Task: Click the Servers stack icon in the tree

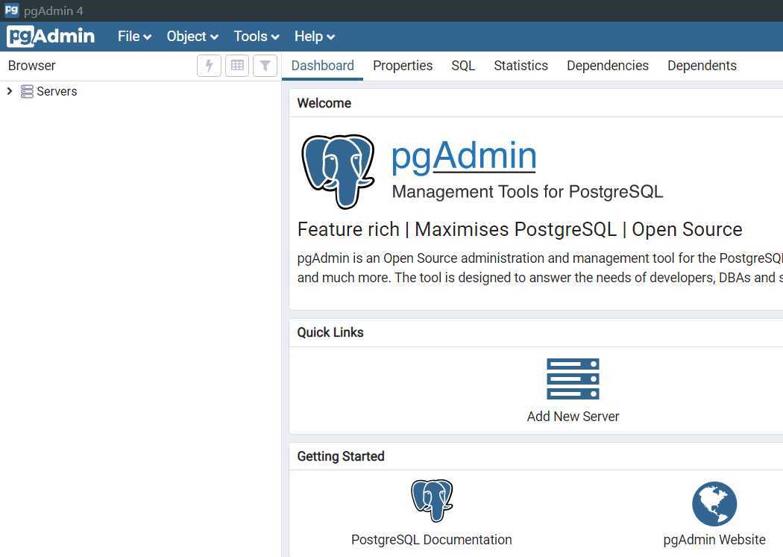Action: [x=26, y=92]
